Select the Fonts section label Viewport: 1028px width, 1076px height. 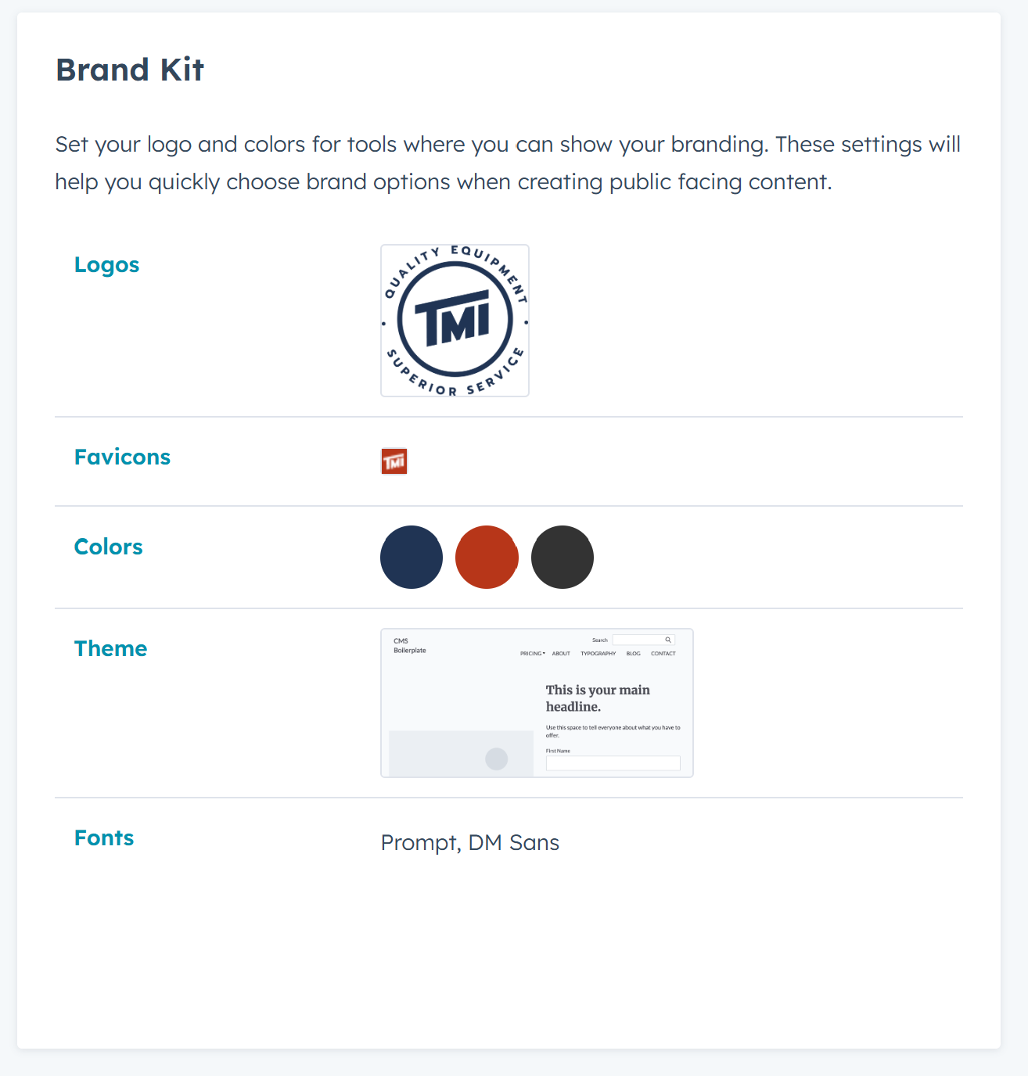(104, 837)
